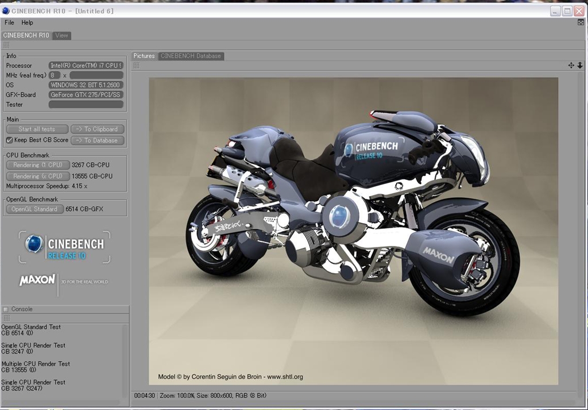Click the zoom view arrow icon
588x410 pixels.
click(x=579, y=66)
